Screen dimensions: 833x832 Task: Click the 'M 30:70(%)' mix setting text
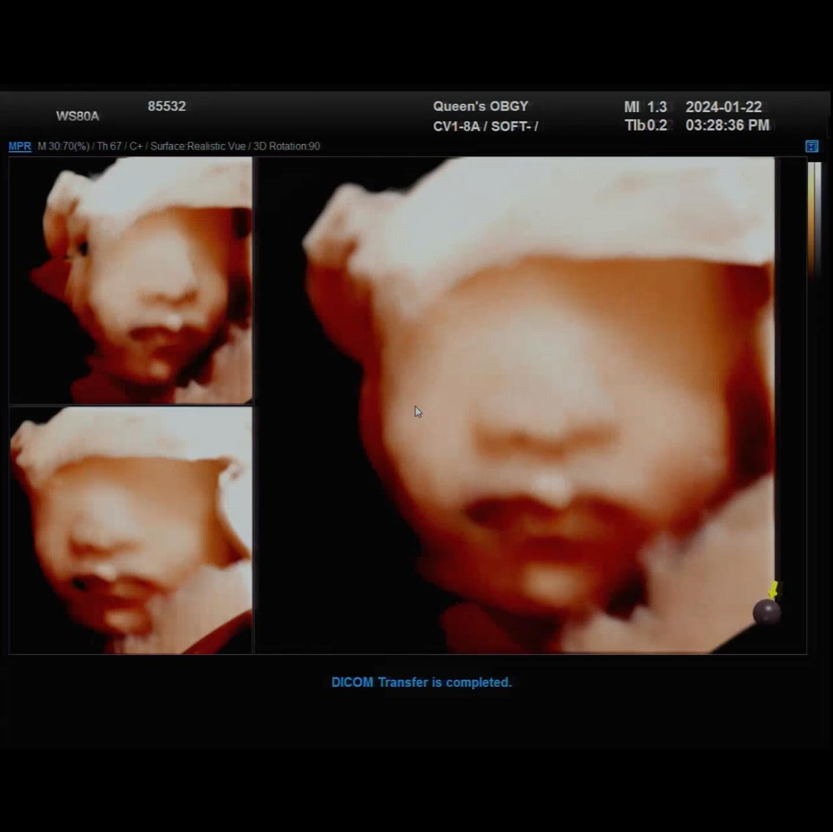[x=64, y=146]
